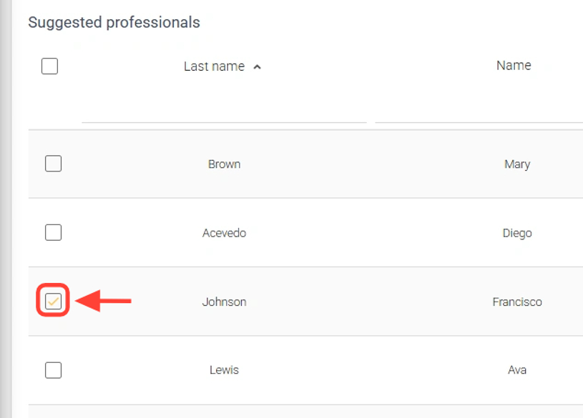Uncheck the Johnson row checkbox

pyautogui.click(x=53, y=302)
